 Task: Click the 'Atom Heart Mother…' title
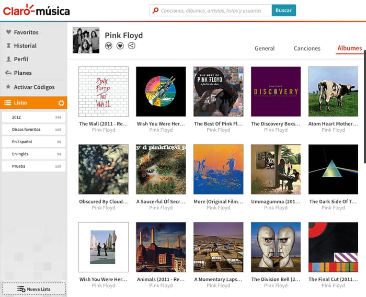click(x=333, y=124)
